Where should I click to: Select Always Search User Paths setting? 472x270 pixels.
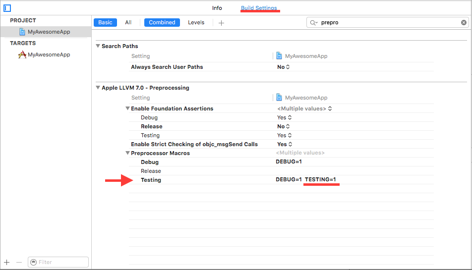167,67
